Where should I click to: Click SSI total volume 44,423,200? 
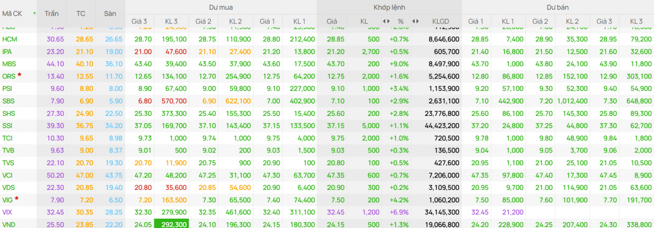click(442, 125)
